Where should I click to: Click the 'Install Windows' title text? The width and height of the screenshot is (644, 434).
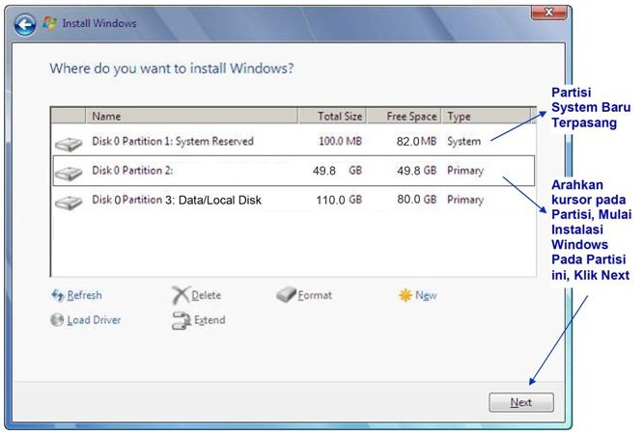pos(99,23)
